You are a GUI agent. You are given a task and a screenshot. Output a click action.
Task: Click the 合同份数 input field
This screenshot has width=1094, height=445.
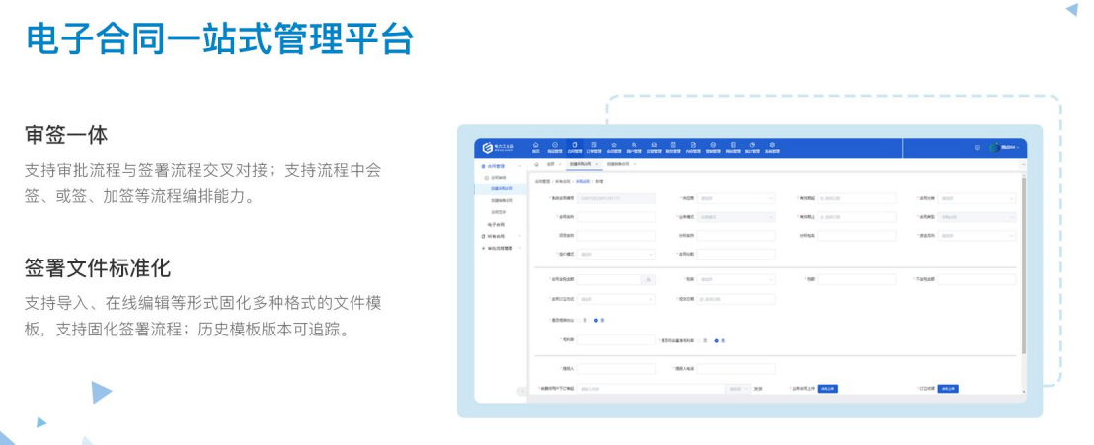[736, 254]
